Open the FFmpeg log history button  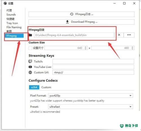(81, 14)
